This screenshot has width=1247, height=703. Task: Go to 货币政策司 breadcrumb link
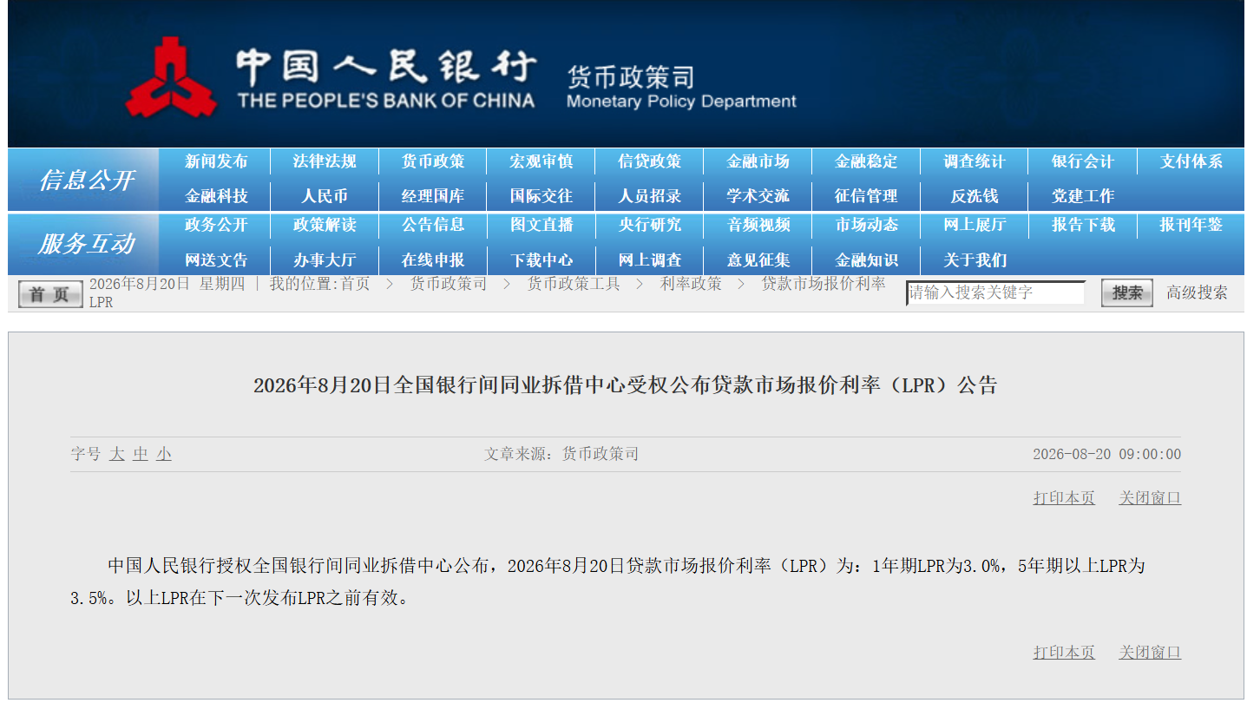coord(449,284)
